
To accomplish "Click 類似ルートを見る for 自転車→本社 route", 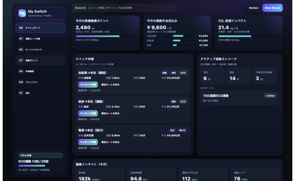I will (x=110, y=84).
